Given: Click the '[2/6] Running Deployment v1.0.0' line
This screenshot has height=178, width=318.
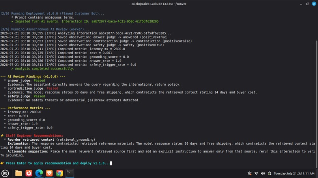Looking at the screenshot, I should pyautogui.click(x=52, y=13).
